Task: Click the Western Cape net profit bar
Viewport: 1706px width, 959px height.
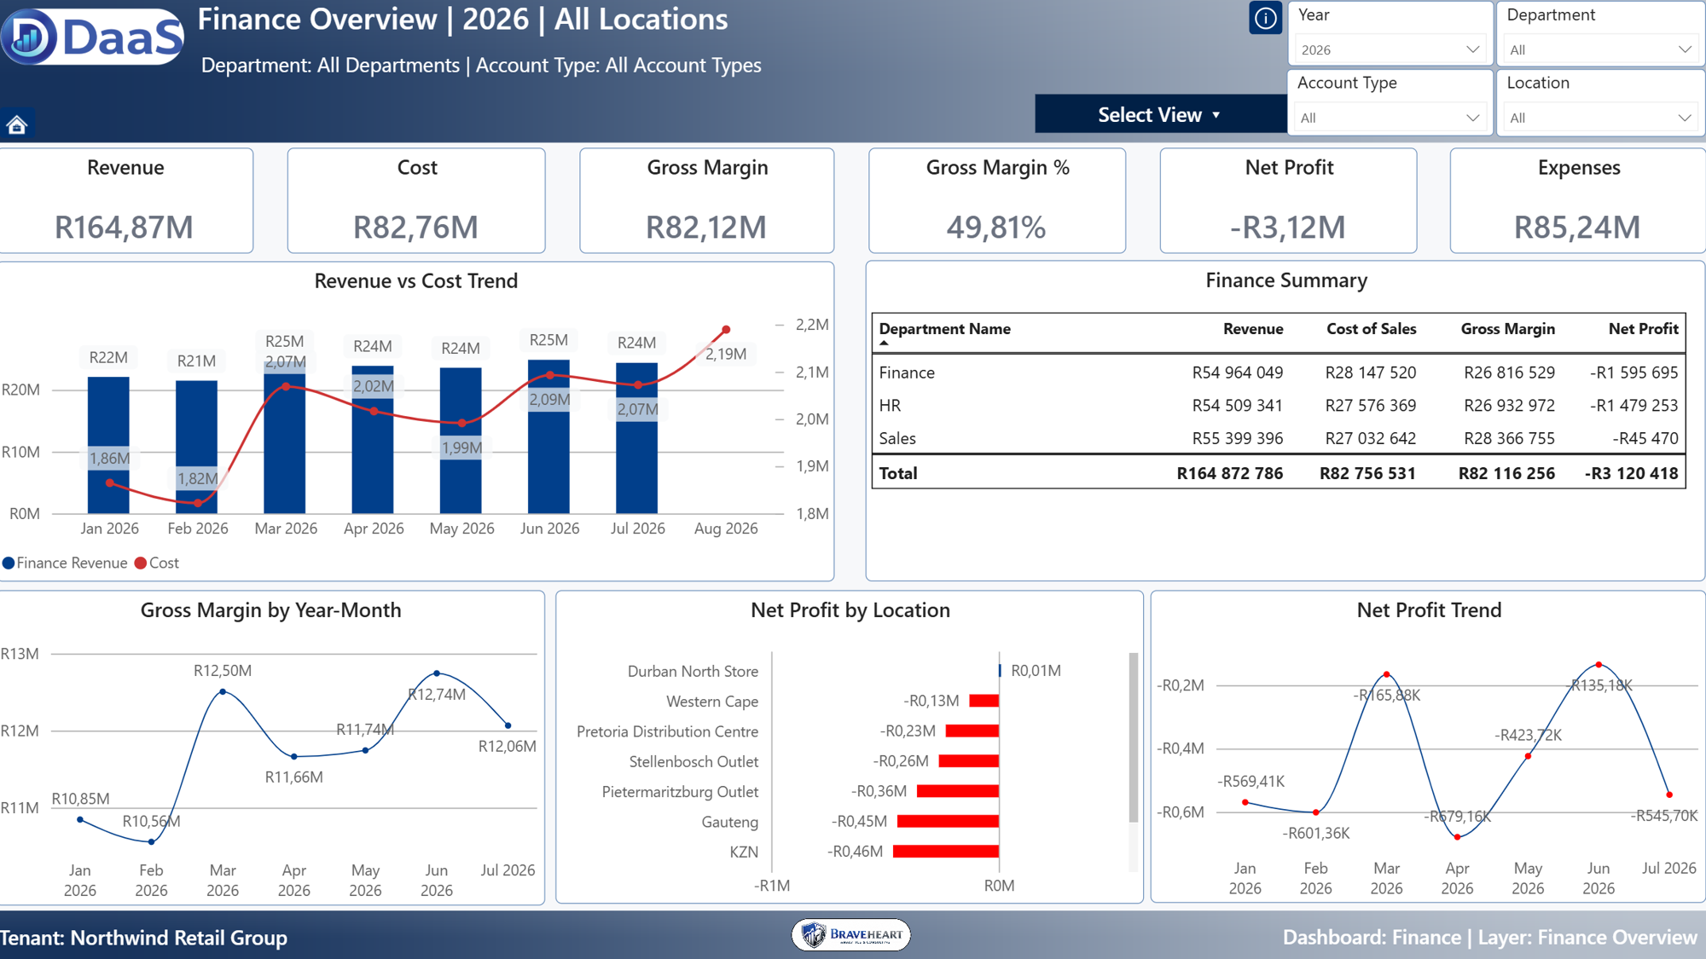Action: point(984,701)
